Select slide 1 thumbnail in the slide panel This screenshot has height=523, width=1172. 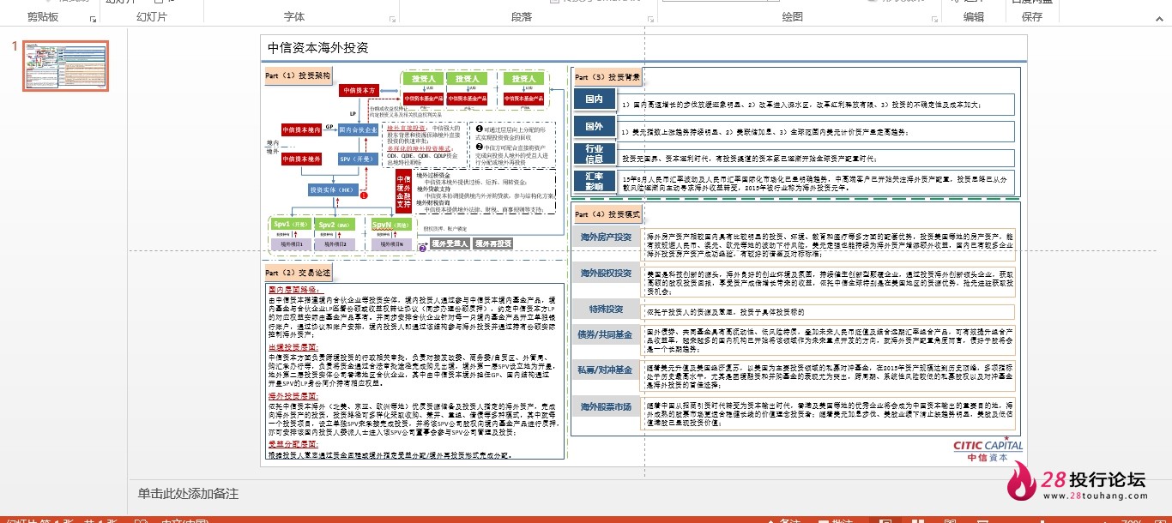pos(65,66)
